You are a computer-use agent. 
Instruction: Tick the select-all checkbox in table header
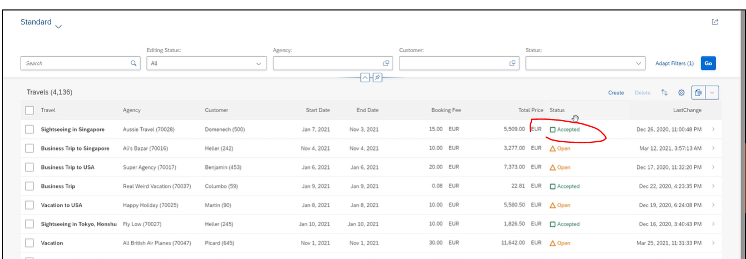29,110
